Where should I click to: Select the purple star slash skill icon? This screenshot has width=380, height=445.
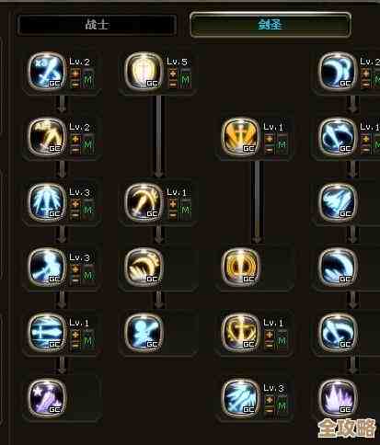[47, 398]
